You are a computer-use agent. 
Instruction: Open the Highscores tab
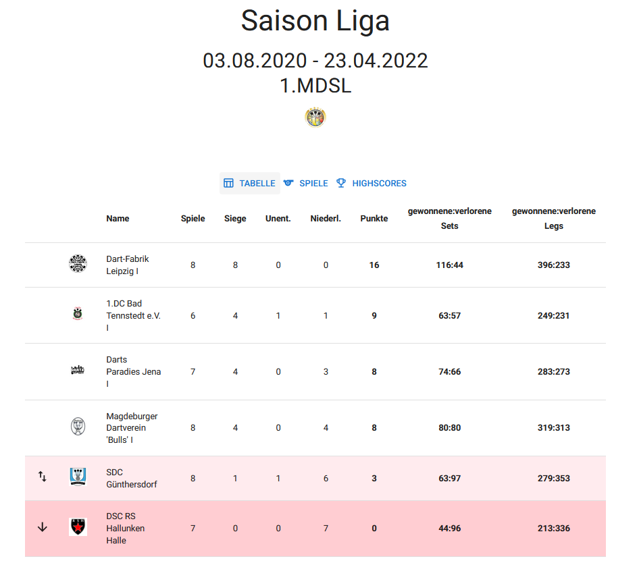[372, 183]
